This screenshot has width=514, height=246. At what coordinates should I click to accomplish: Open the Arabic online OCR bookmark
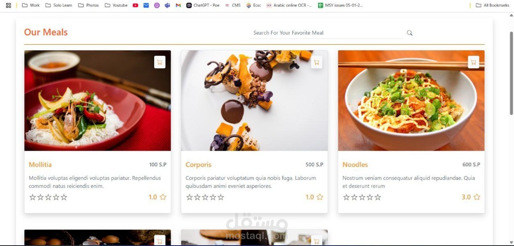point(289,5)
